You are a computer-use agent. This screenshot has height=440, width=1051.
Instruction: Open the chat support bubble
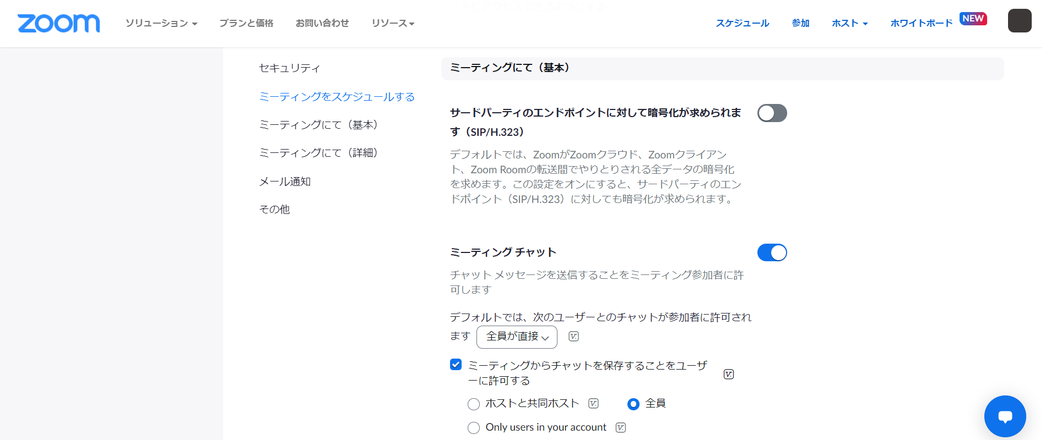tap(1005, 416)
